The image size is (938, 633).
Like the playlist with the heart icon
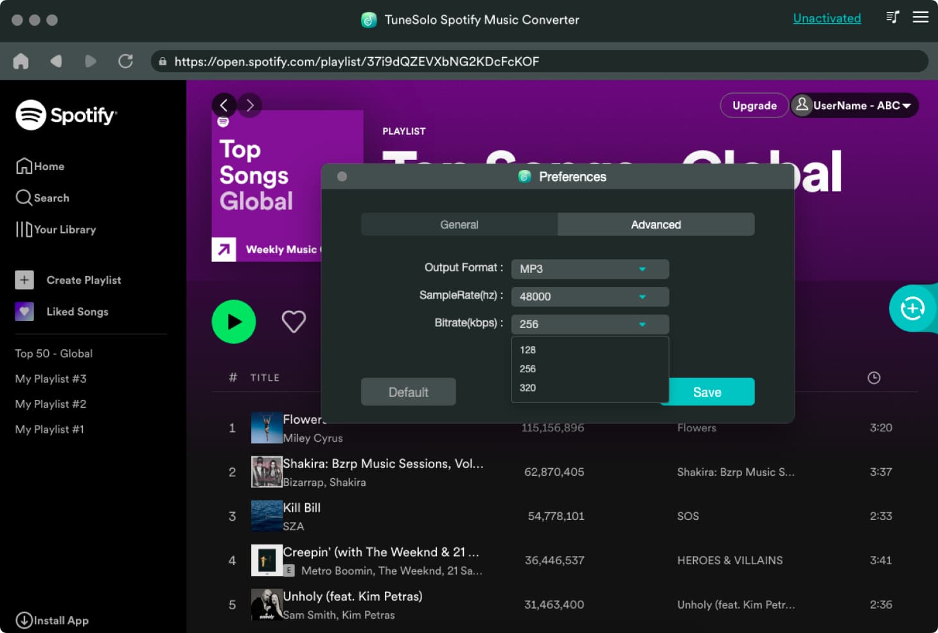294,322
